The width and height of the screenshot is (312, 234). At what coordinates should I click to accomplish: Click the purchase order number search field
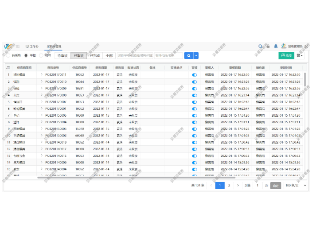coord(135,55)
